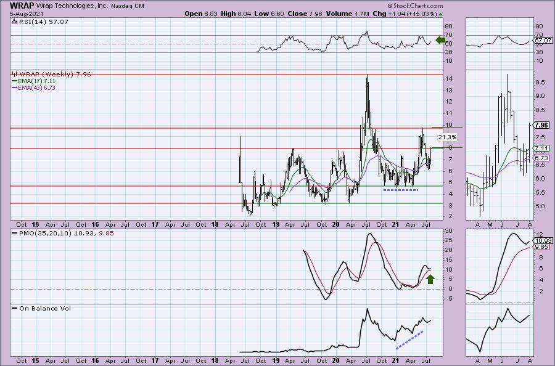Click the WRAP (Weekly) 7.96 legend label

point(55,75)
